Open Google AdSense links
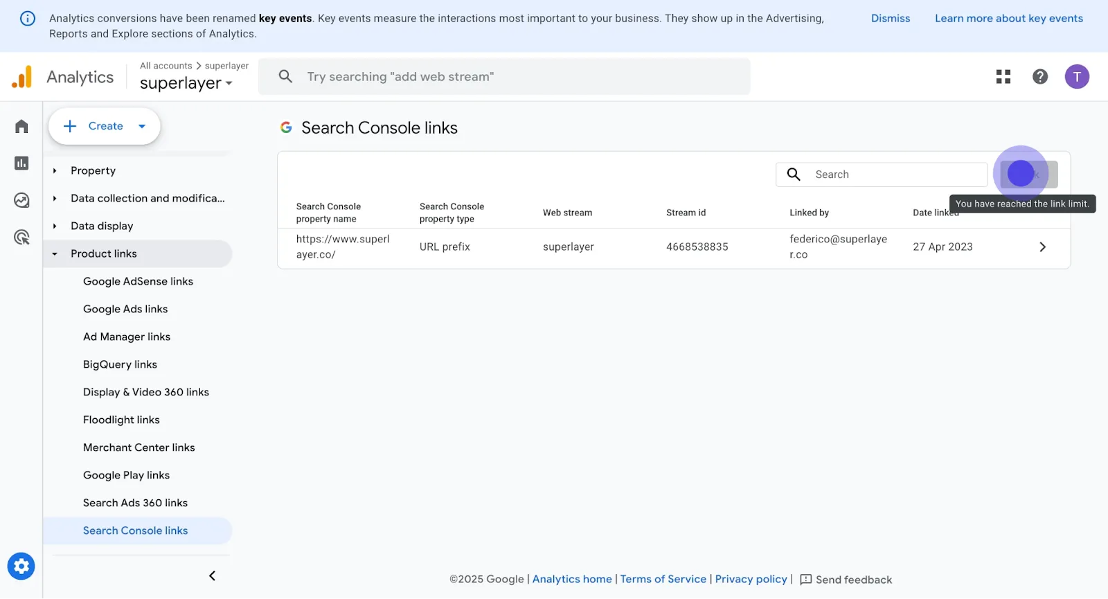 click(x=138, y=281)
